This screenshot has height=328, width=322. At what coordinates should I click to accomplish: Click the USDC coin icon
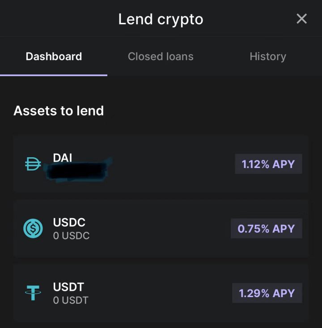(x=33, y=229)
